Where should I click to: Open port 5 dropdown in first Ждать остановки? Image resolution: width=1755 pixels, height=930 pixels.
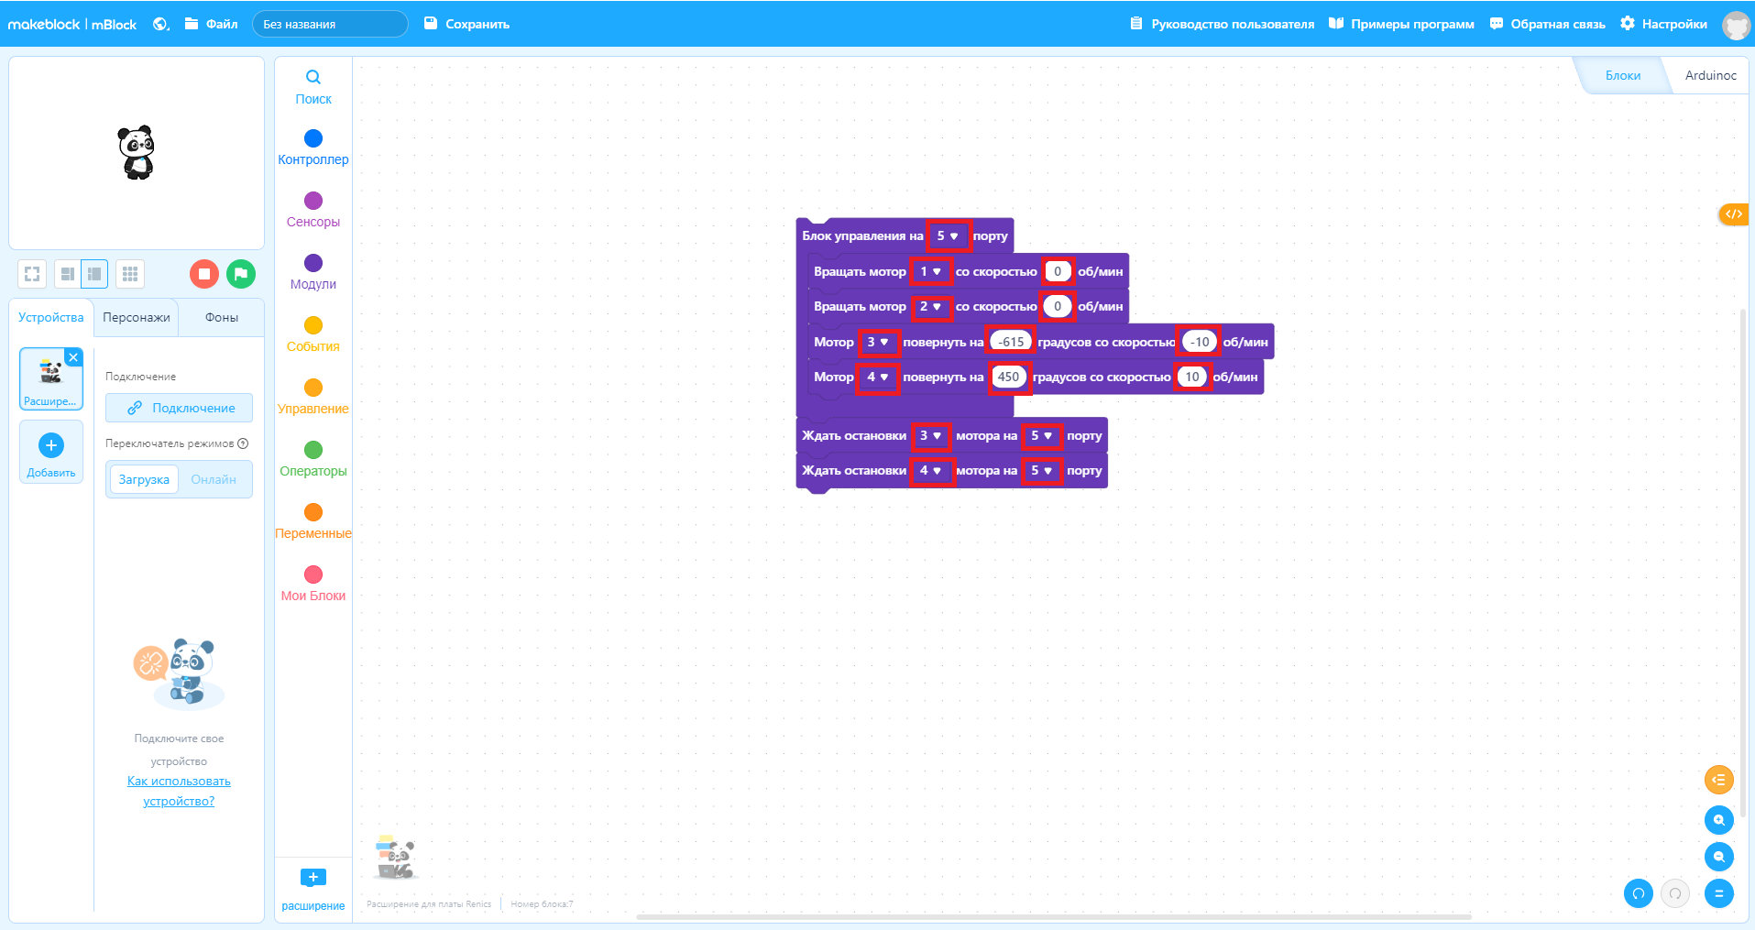point(1042,435)
